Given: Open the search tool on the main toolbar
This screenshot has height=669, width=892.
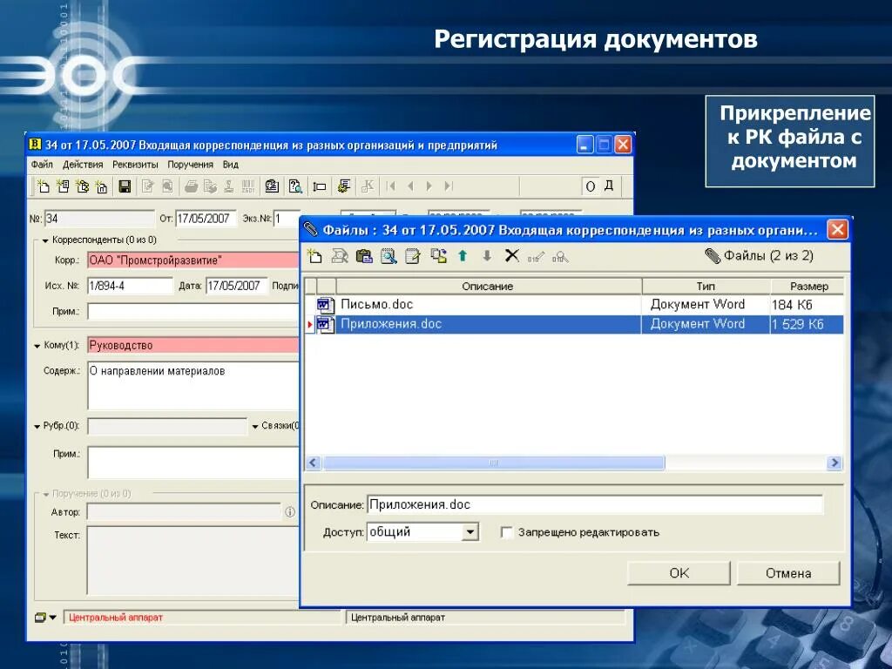Looking at the screenshot, I should (x=294, y=186).
